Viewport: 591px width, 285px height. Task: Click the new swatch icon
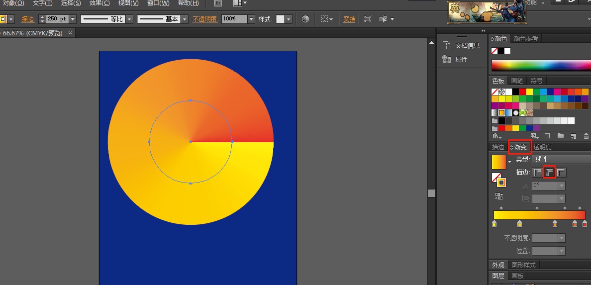573,136
